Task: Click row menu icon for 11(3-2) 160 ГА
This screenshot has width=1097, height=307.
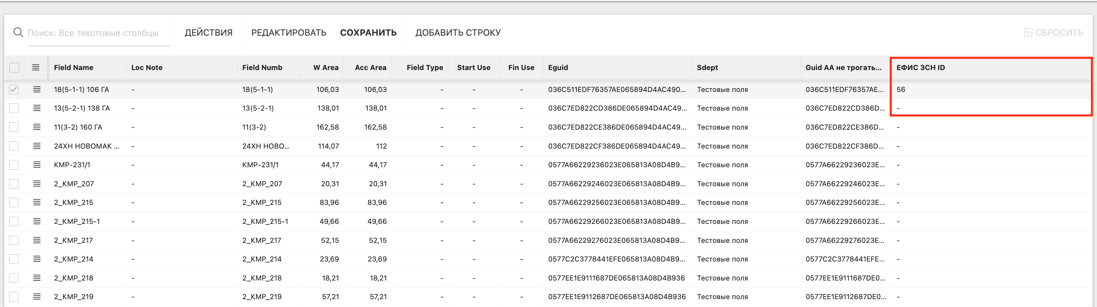Action: pyautogui.click(x=37, y=127)
